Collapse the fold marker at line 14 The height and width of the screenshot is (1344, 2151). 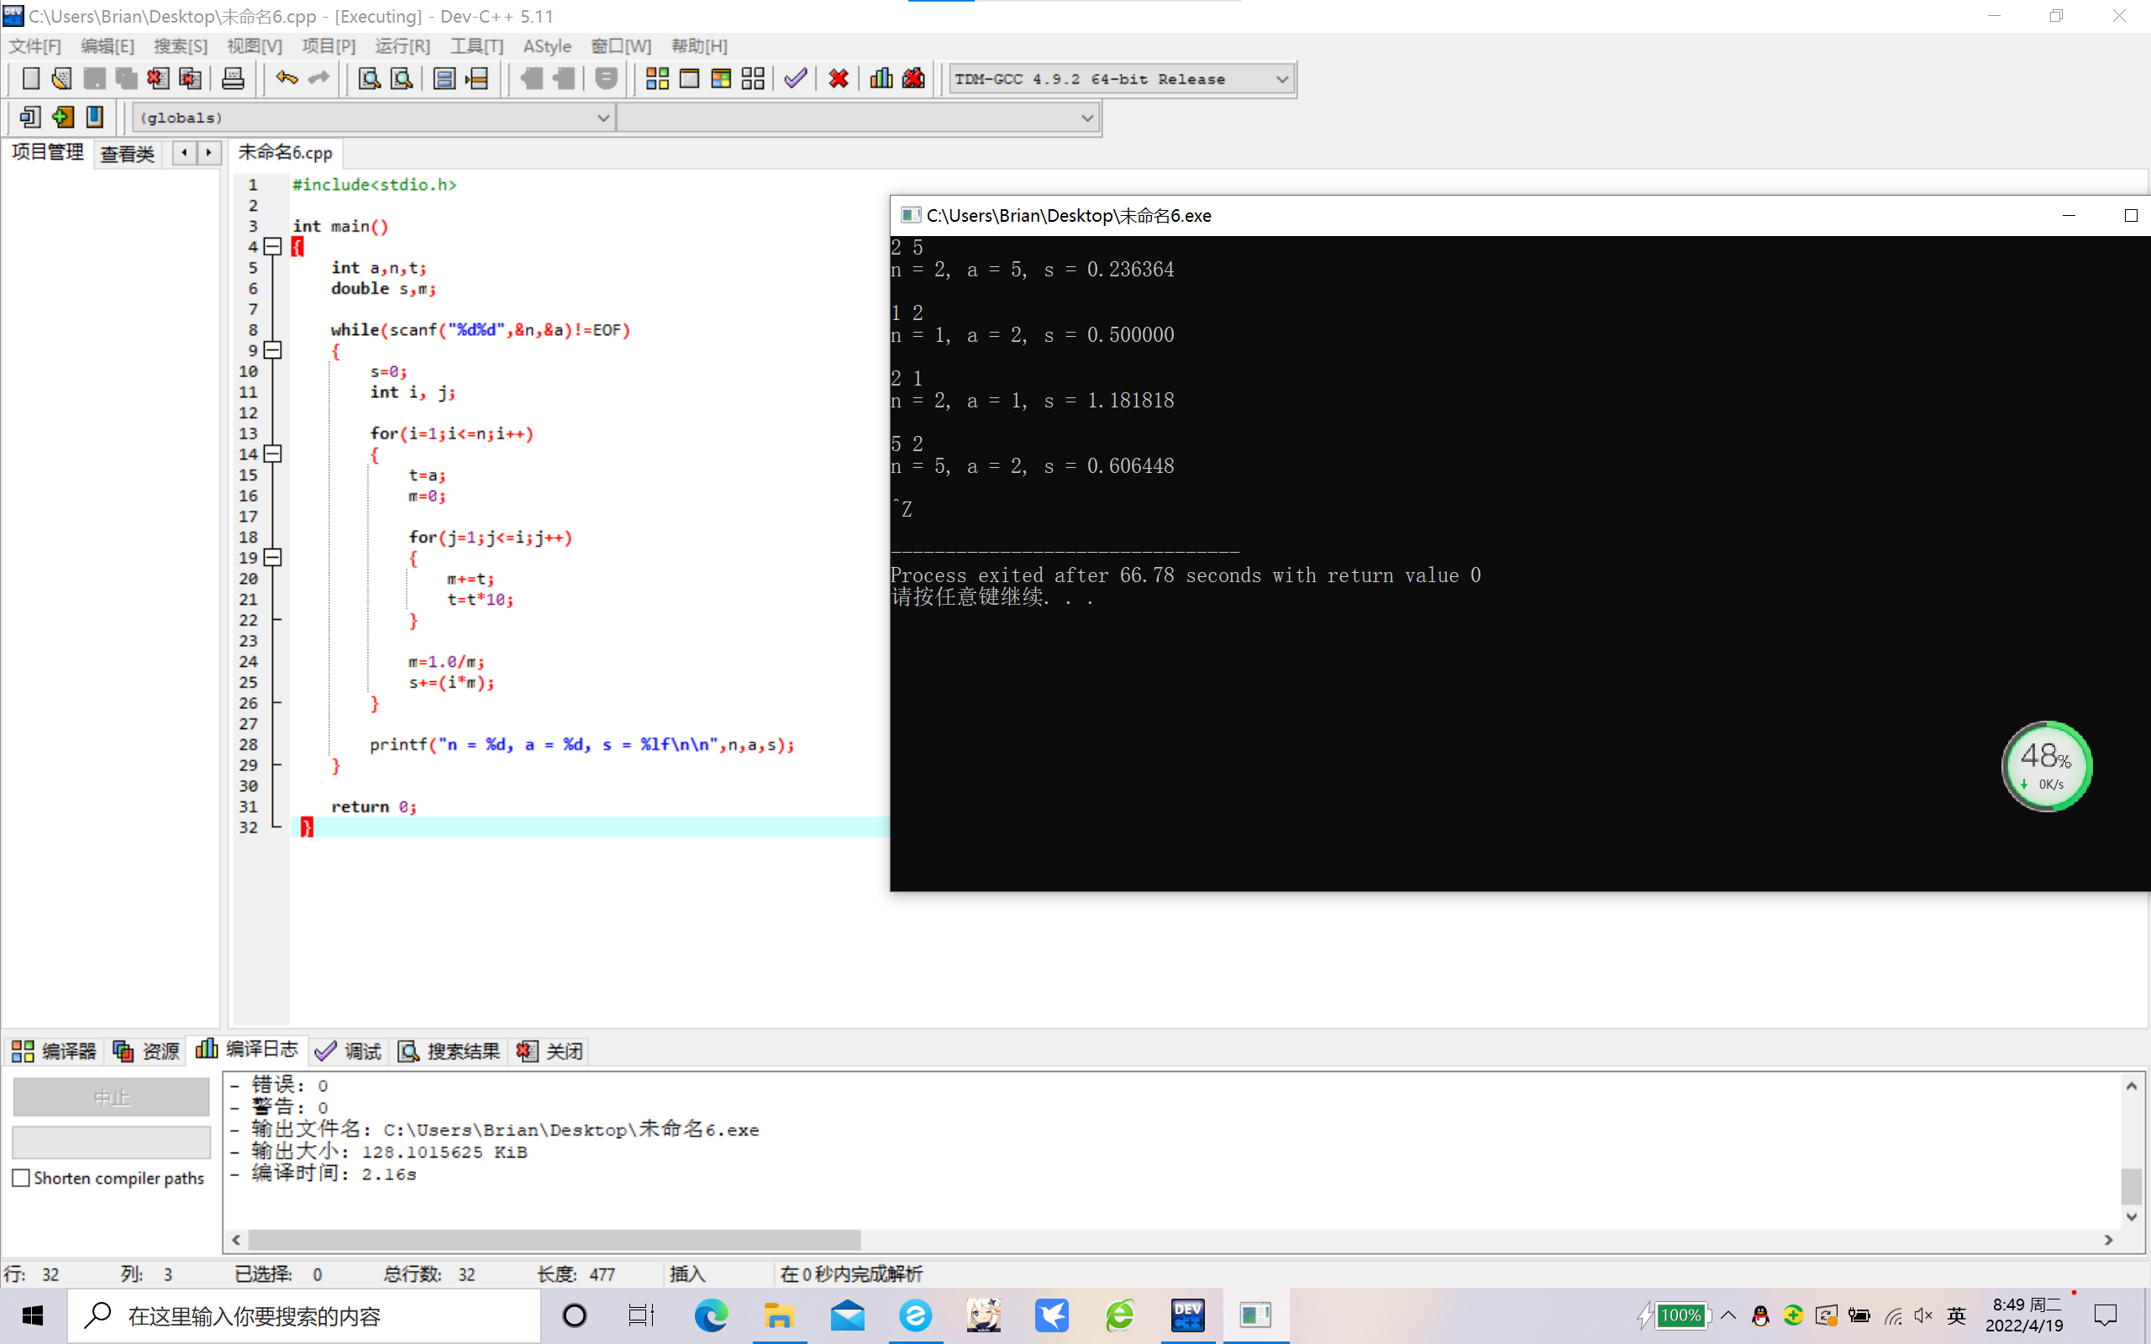274,454
